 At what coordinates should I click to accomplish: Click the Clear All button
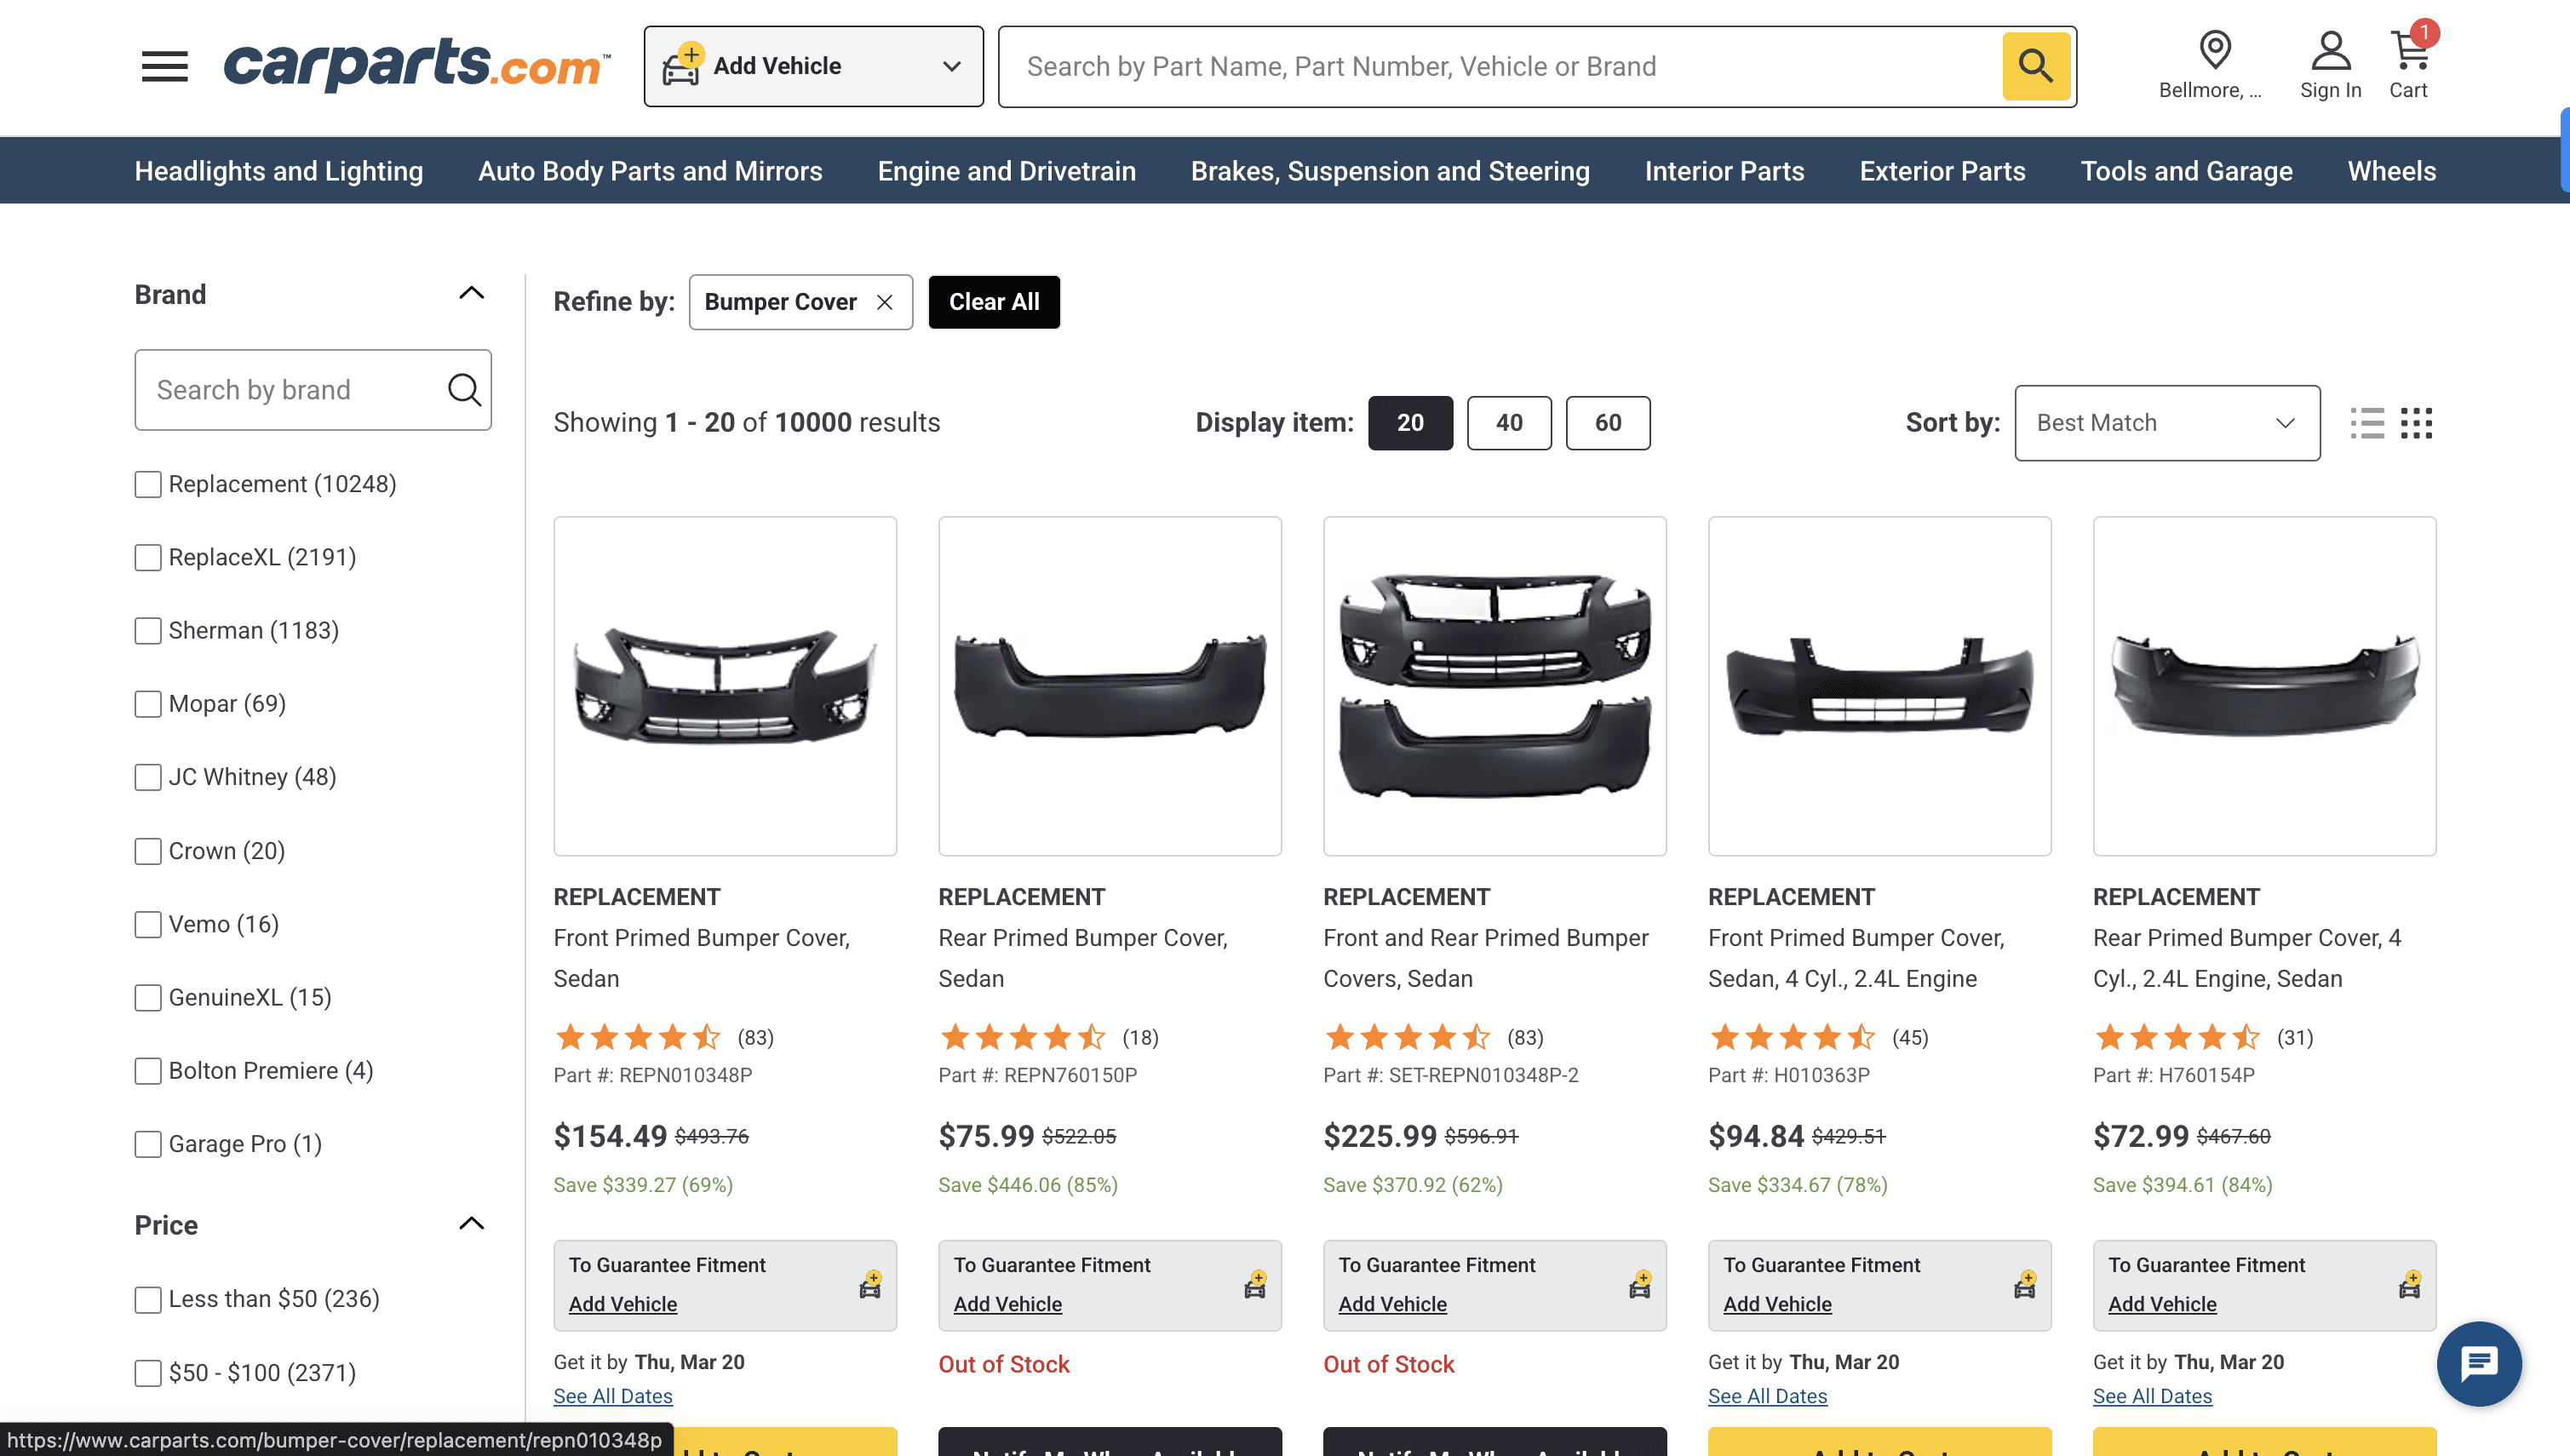[x=994, y=302]
